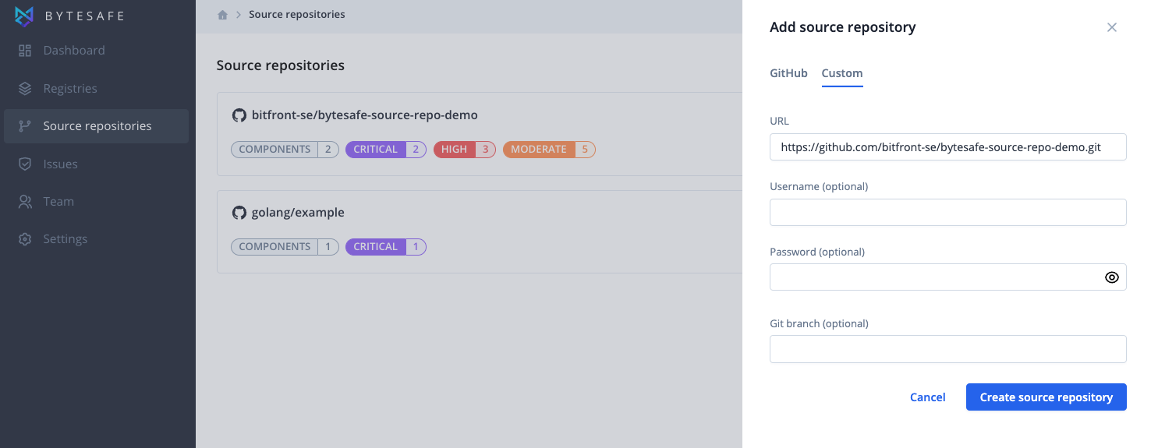Click the Source repositories branch icon
Image resolution: width=1151 pixels, height=448 pixels.
pos(25,126)
